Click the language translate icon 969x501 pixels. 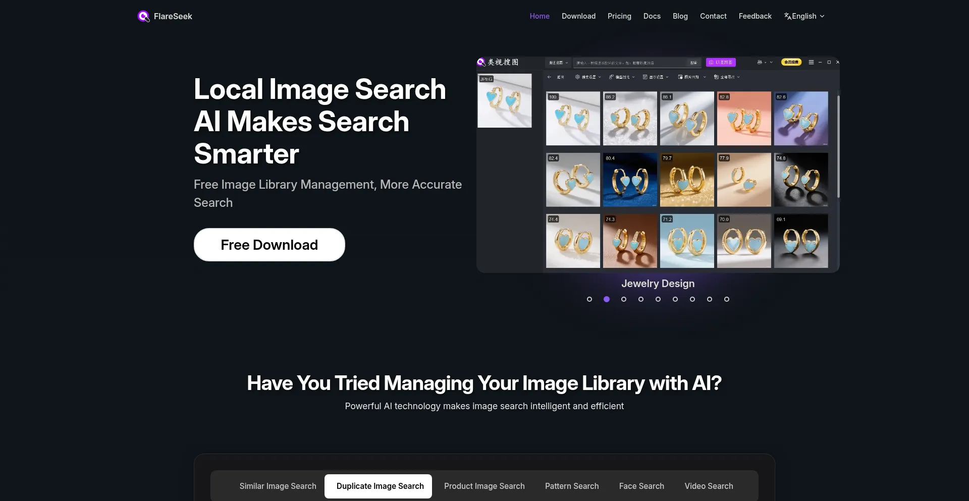(787, 16)
